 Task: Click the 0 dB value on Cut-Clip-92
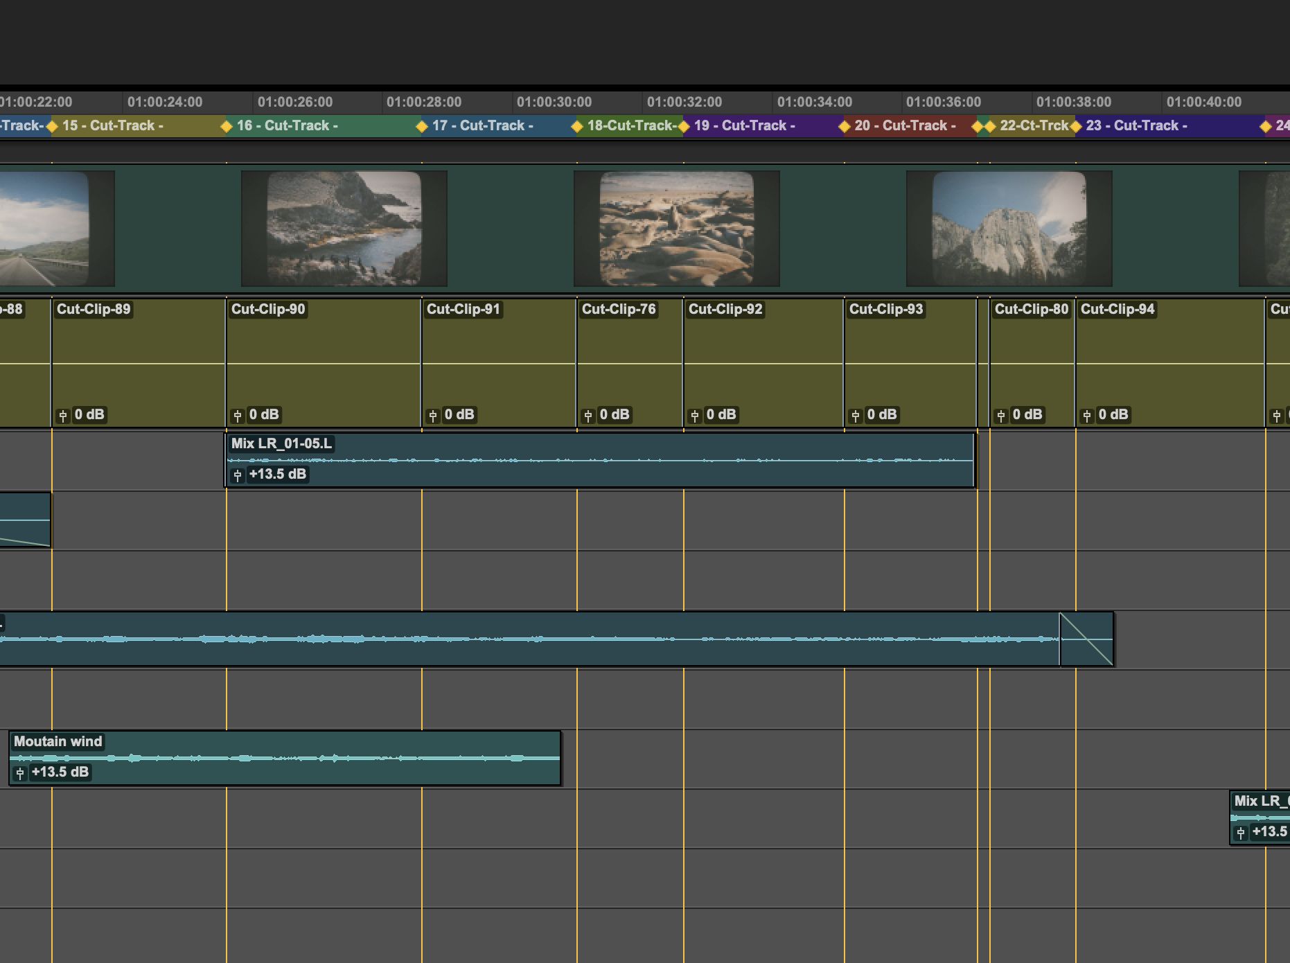point(721,415)
